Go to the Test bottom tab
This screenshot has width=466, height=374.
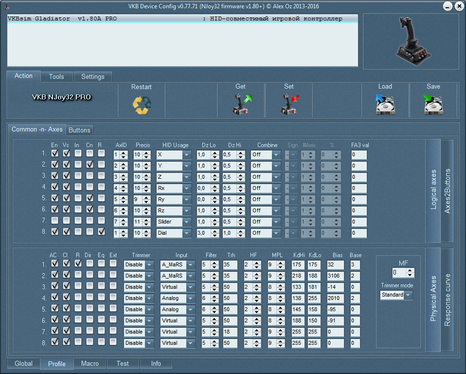coord(123,364)
